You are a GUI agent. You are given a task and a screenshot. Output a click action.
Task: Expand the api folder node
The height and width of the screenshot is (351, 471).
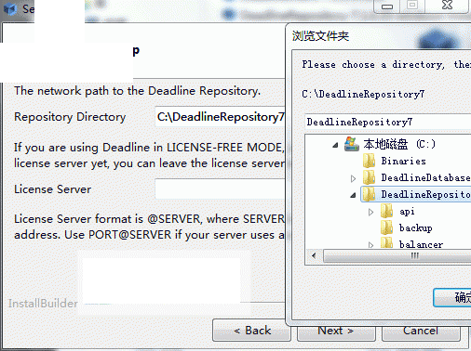370,212
